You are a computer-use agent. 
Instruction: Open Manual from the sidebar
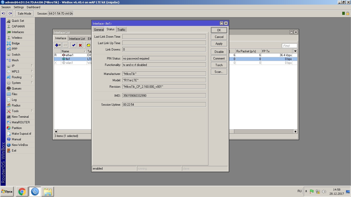(x=20, y=139)
